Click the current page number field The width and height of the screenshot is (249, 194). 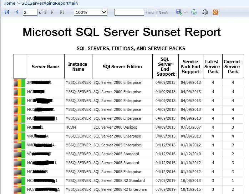click(30, 12)
